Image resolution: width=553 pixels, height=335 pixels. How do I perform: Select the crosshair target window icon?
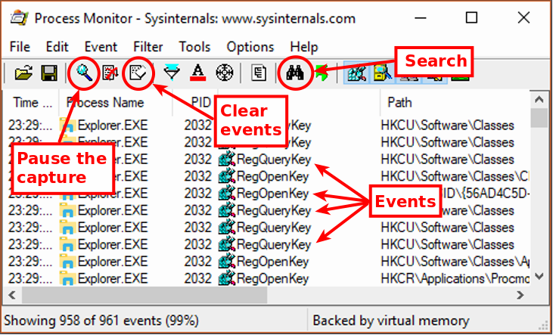tap(223, 73)
